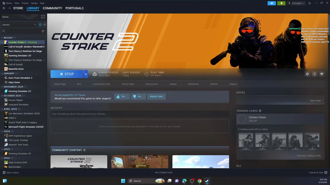The width and height of the screenshot is (330, 185).
Task: Click thumbs down No recommendation
Action: tap(138, 96)
